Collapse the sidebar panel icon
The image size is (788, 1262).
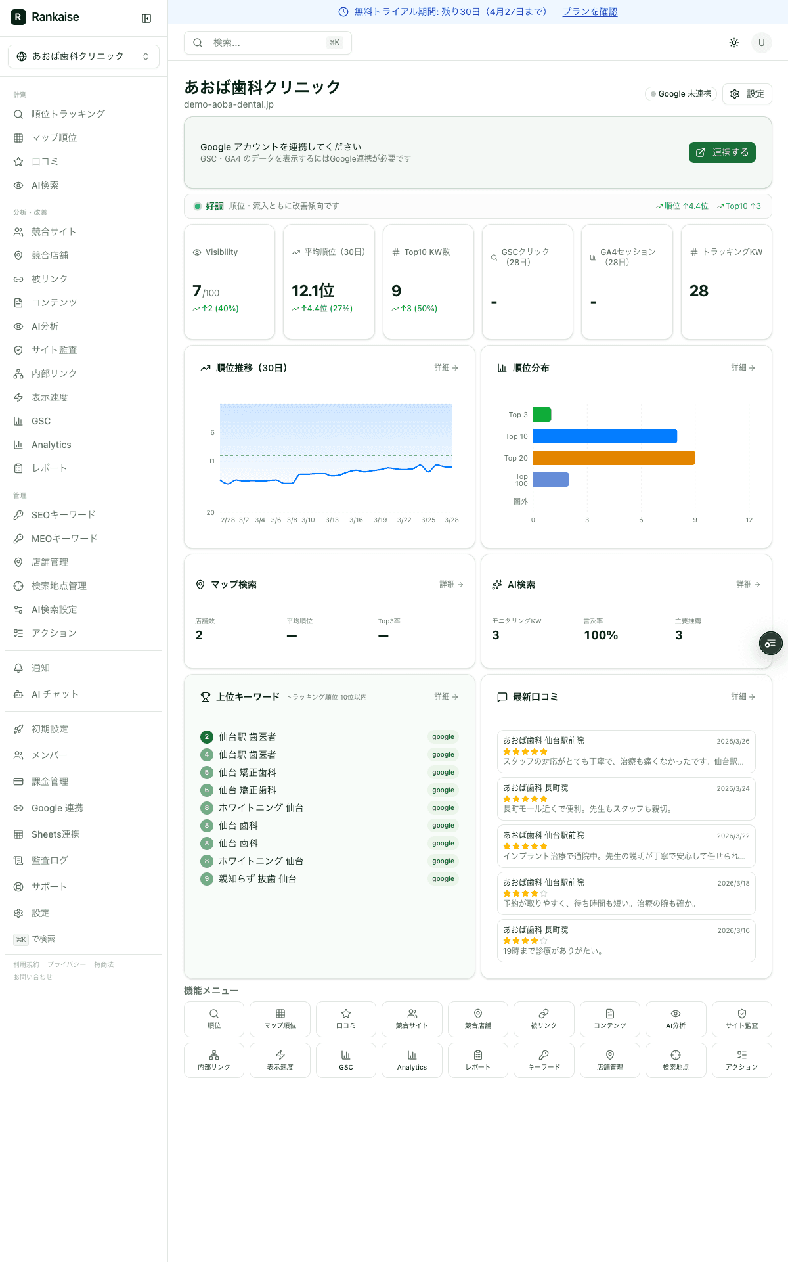(146, 18)
